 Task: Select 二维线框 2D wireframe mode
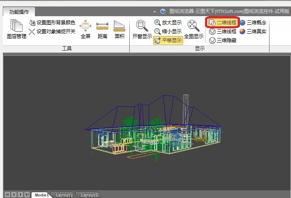[x=222, y=23]
